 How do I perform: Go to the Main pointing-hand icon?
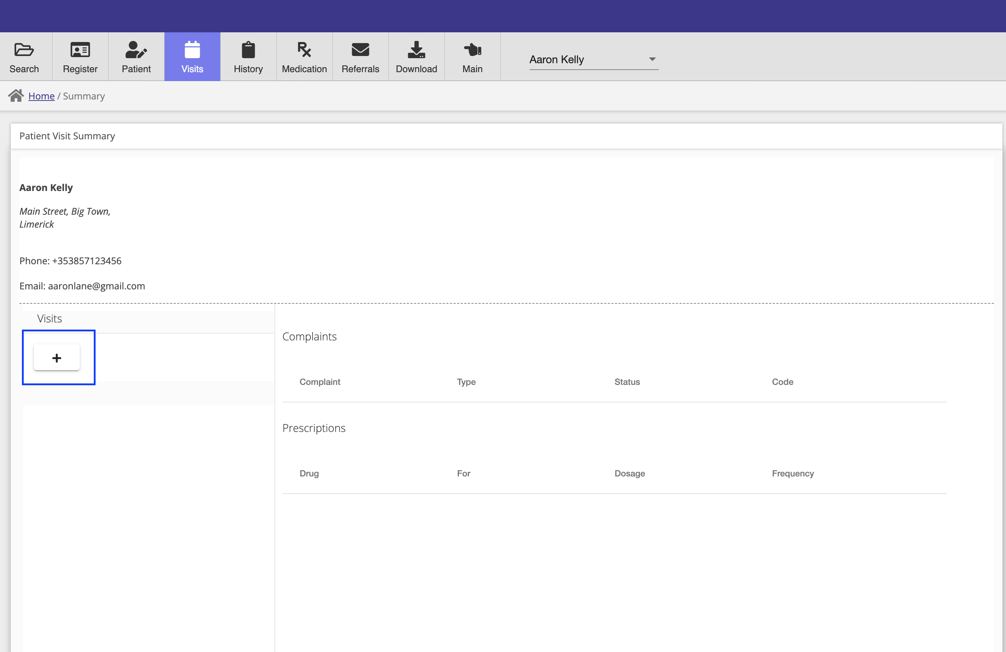pos(472,50)
